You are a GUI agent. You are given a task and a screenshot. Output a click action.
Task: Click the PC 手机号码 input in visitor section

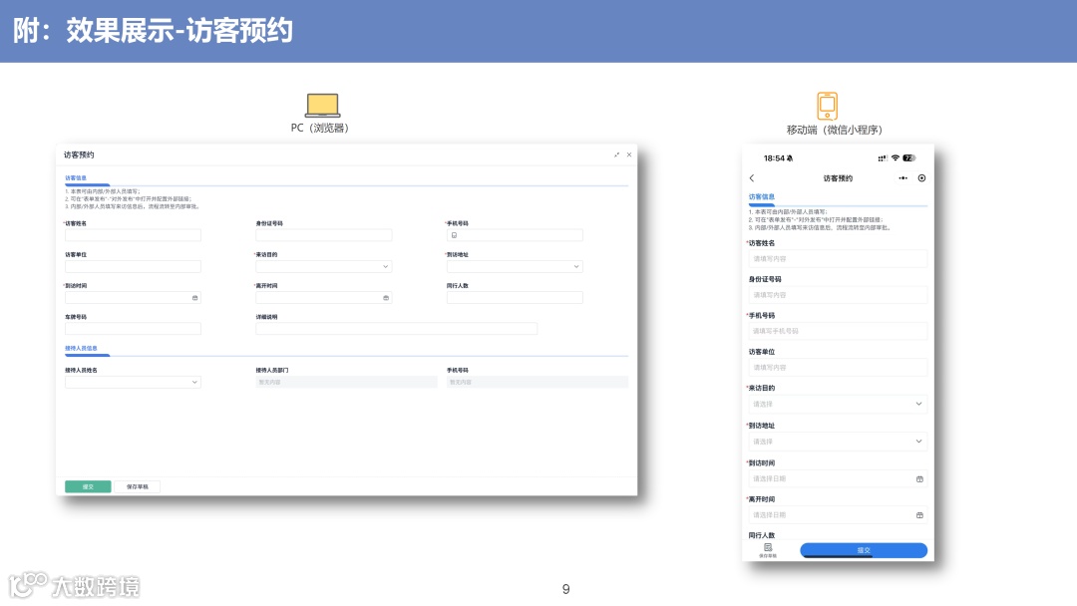(515, 235)
